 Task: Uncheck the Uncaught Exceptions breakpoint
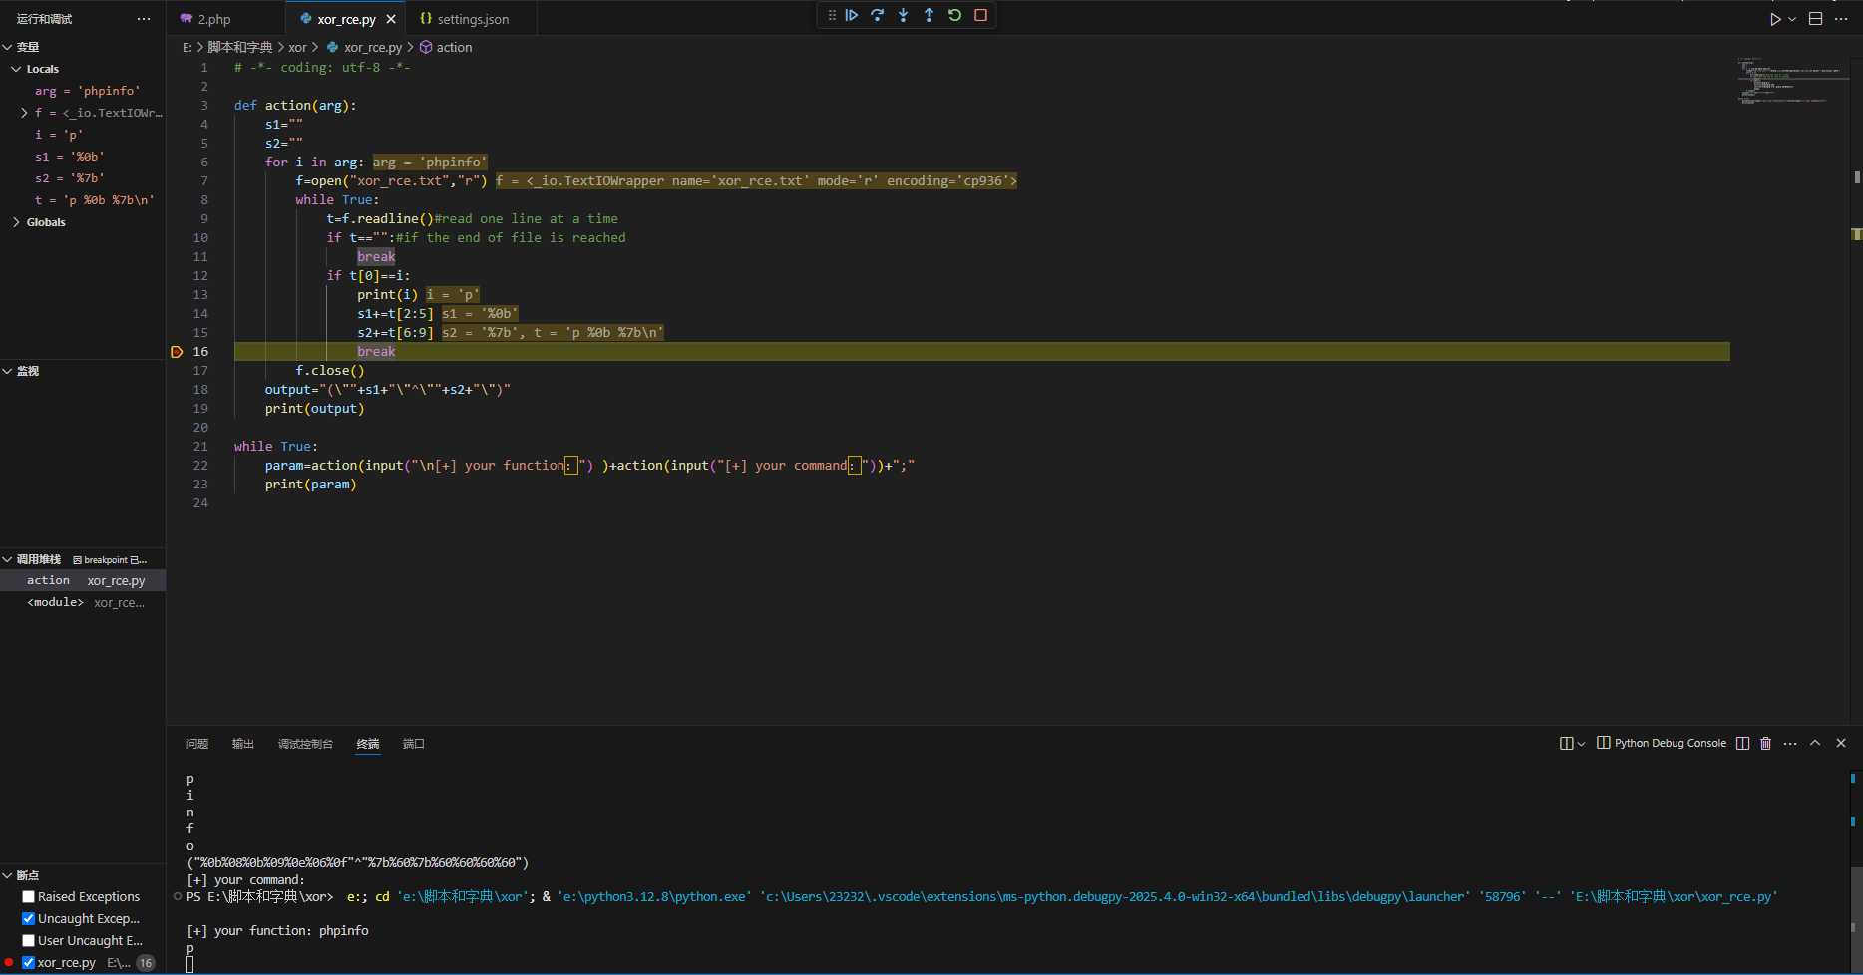(29, 919)
